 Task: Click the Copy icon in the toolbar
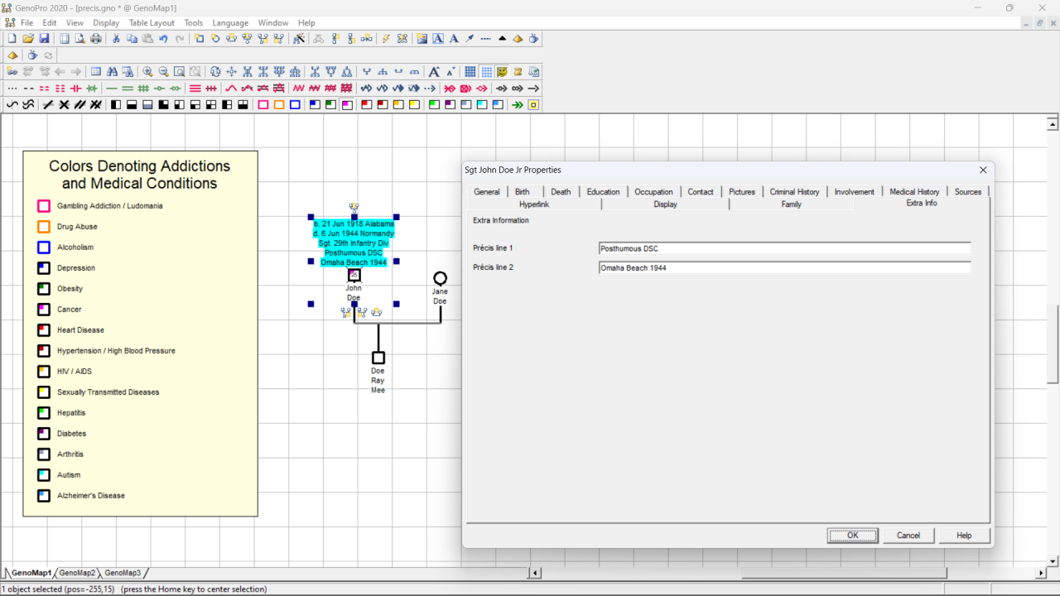point(132,38)
